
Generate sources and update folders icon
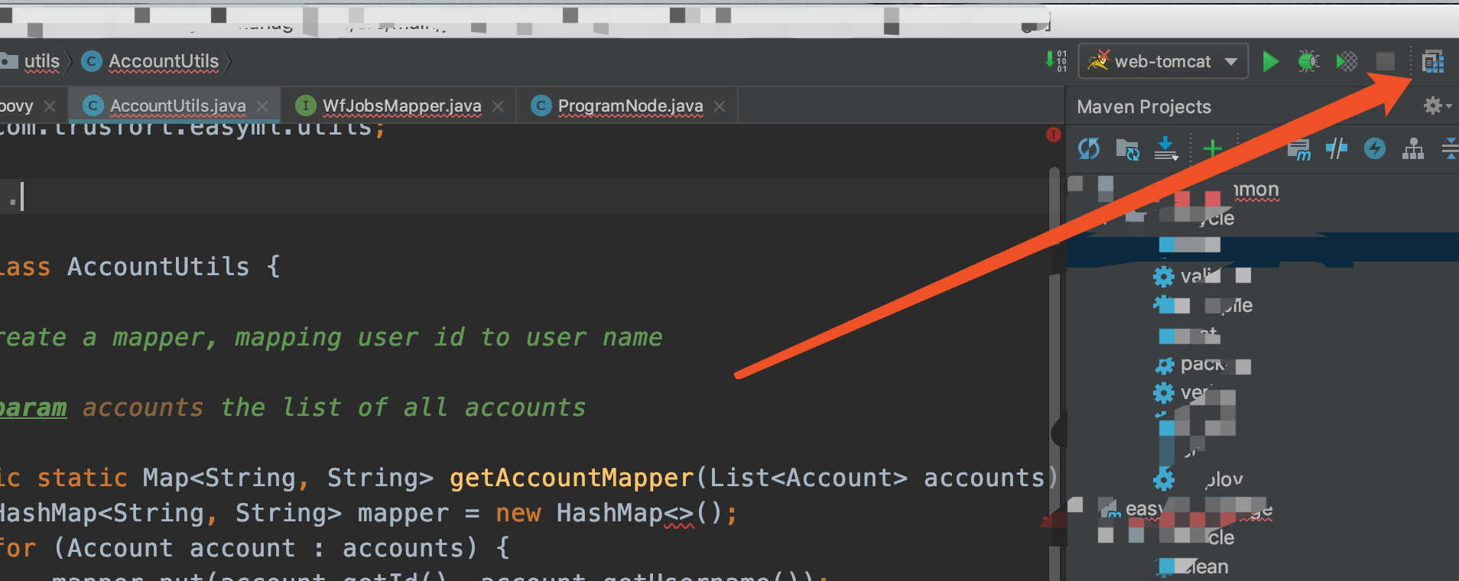click(1128, 148)
